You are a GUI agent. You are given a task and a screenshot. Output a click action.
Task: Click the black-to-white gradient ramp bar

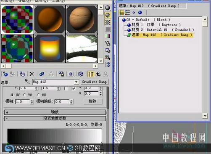coord(55,136)
